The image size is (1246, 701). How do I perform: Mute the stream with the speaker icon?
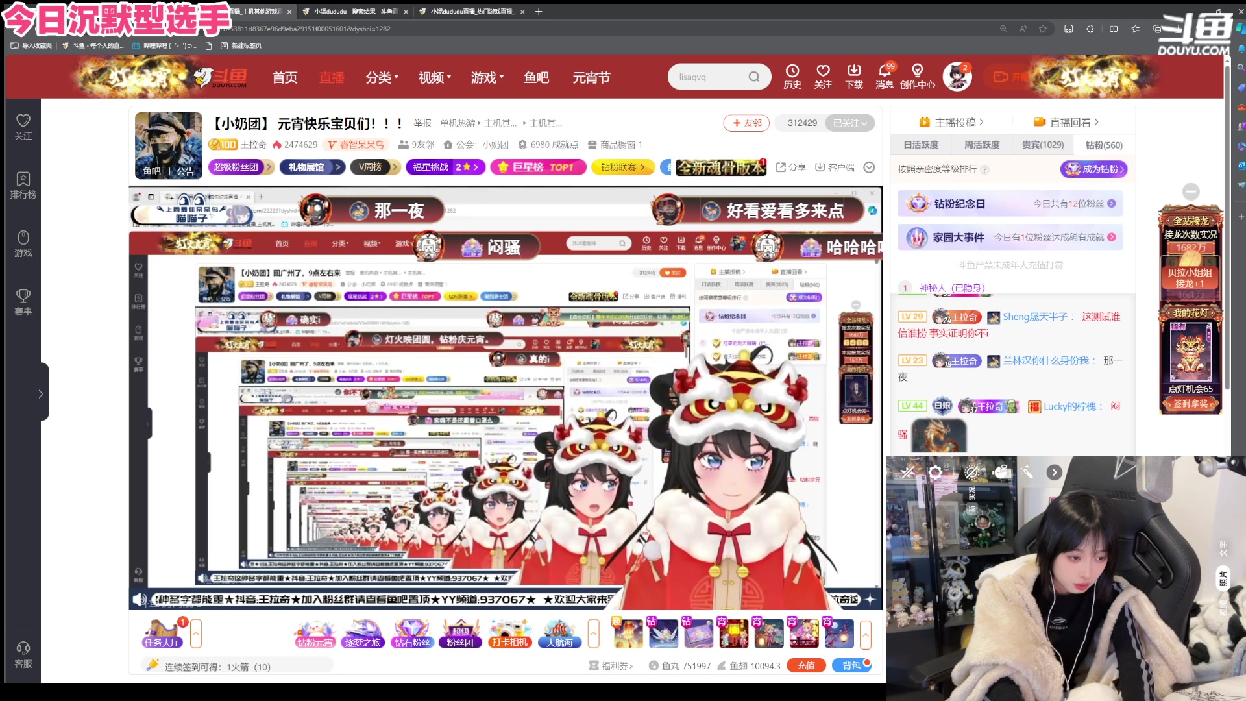tap(138, 599)
